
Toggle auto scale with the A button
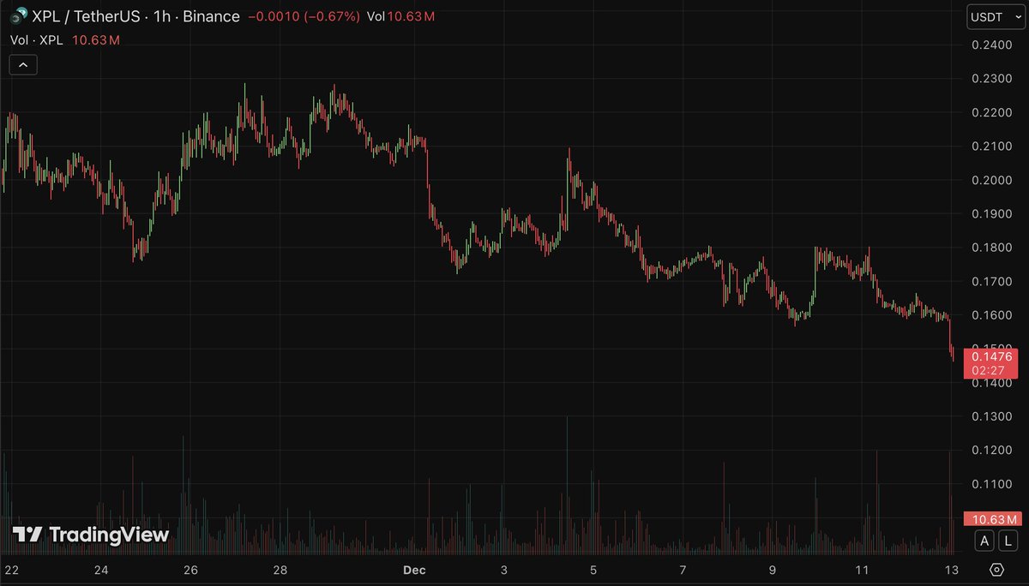[x=984, y=540]
